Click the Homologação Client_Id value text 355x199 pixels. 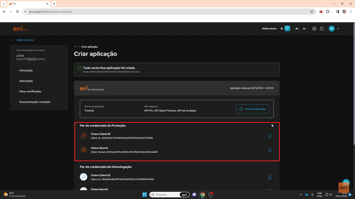tap(122, 179)
